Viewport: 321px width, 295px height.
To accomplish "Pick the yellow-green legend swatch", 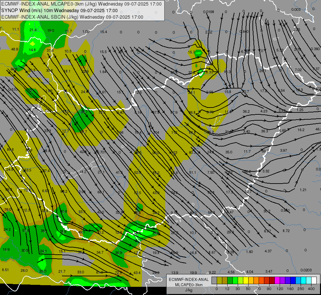I will point(241,280).
